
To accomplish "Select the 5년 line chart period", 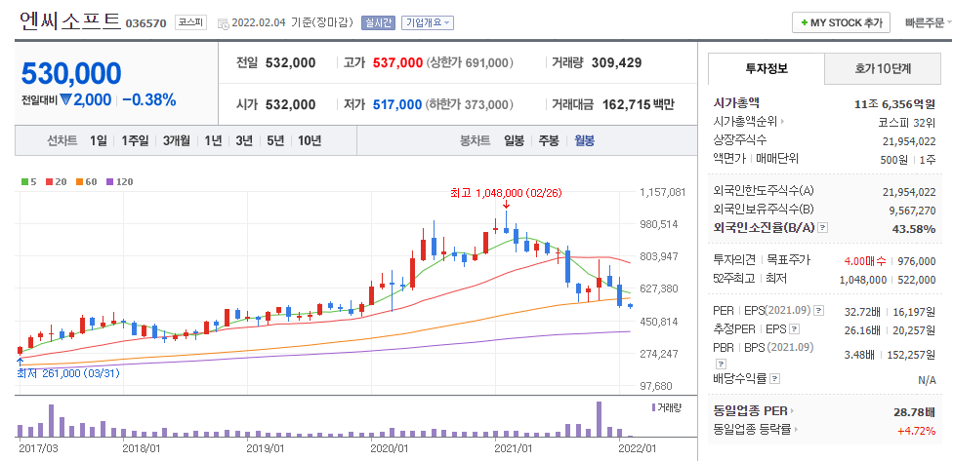I will coord(275,140).
